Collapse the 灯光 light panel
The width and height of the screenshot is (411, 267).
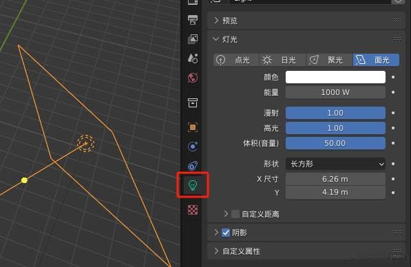coord(216,39)
